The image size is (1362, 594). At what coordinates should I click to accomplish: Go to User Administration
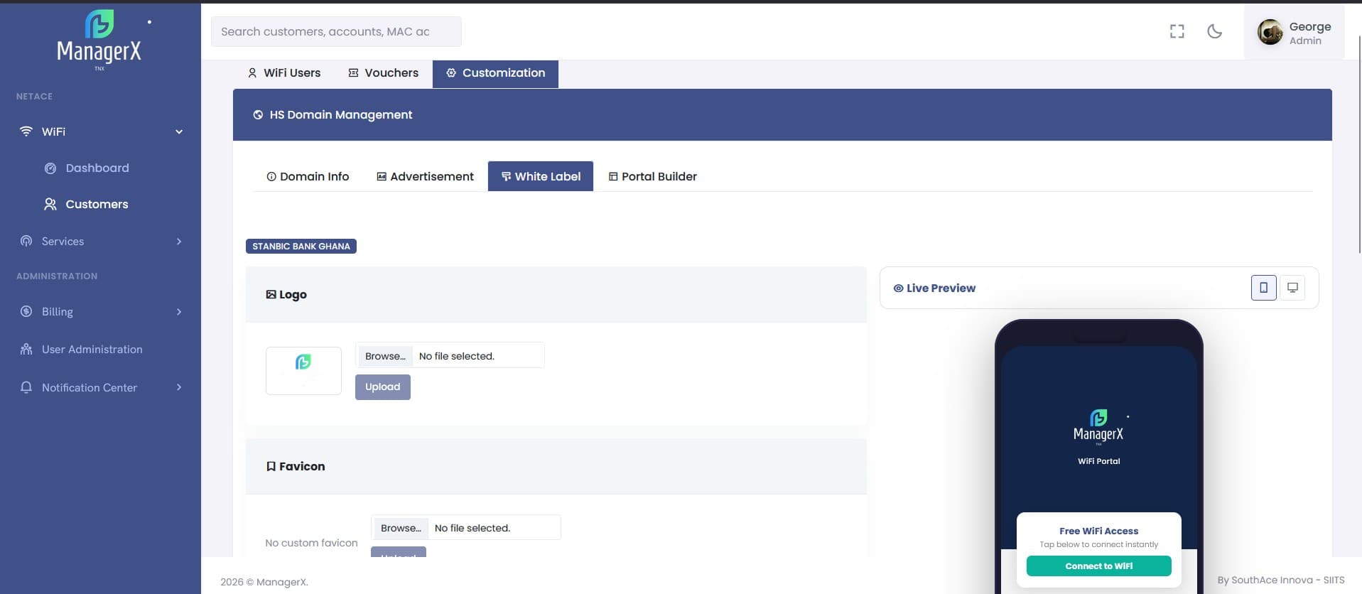[x=92, y=350]
